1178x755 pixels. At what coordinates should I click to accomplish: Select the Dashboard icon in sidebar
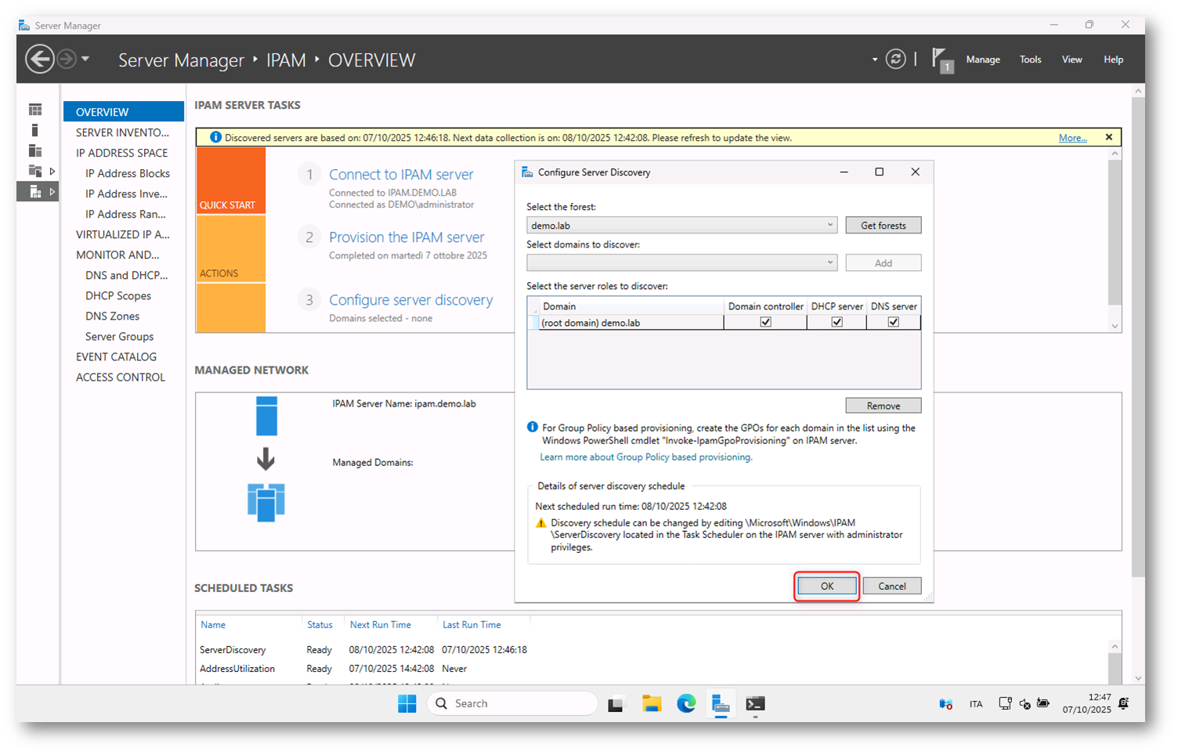click(x=35, y=110)
